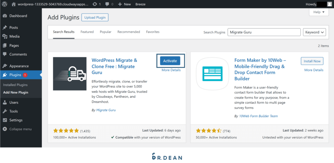Click the Migrate Guru star rating

tap(66, 131)
